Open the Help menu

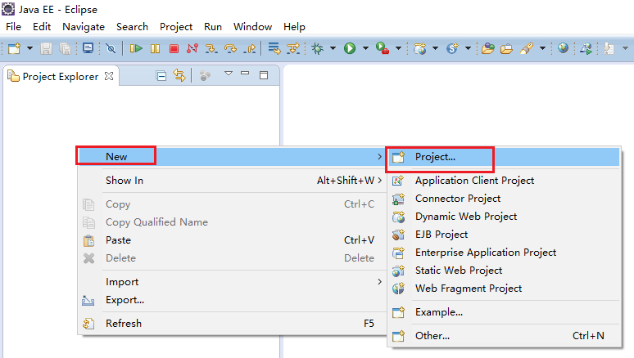(x=294, y=27)
